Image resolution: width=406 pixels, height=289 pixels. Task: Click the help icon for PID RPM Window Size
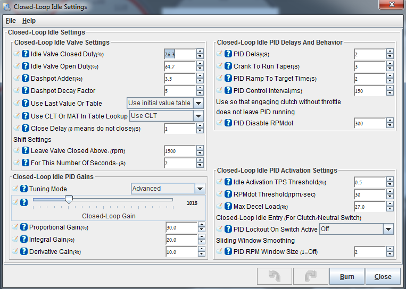coord(228,251)
